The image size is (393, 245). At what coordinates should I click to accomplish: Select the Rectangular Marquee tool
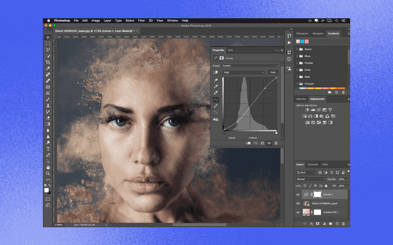48,43
